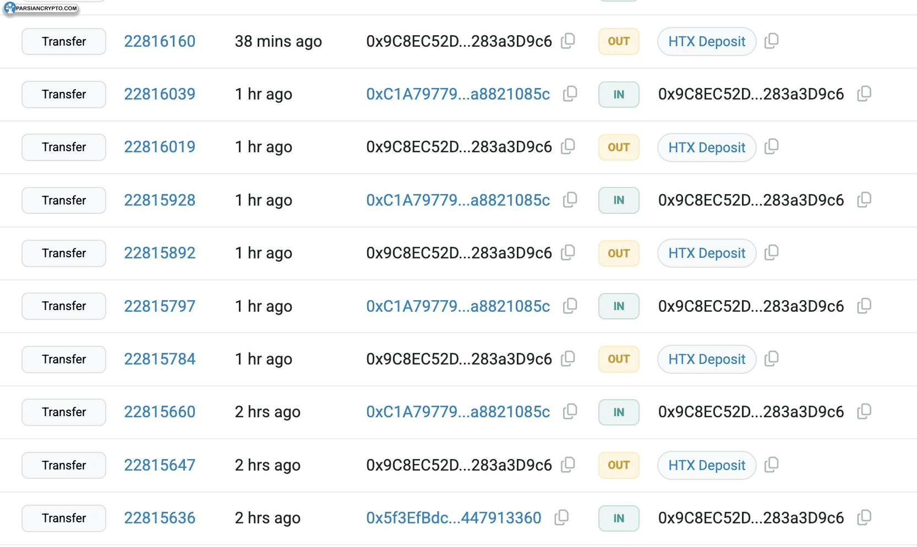
Task: Copy the from address in block 22815892 row
Action: tap(568, 253)
